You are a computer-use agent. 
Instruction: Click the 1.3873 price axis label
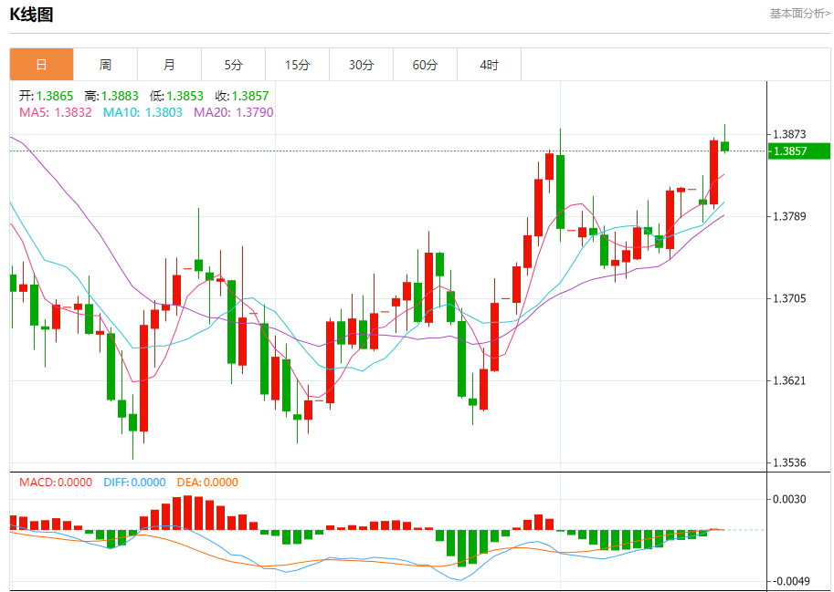tap(789, 134)
